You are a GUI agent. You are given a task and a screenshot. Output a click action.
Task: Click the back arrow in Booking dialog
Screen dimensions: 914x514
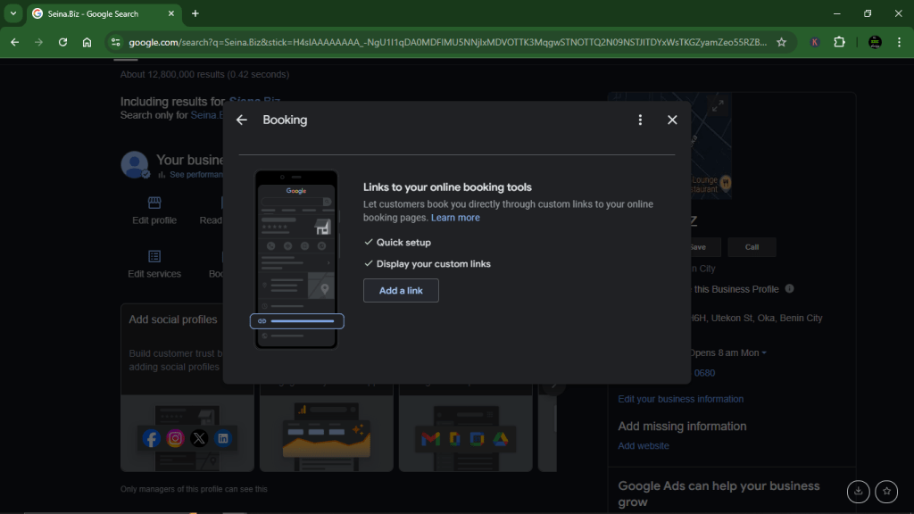point(241,120)
